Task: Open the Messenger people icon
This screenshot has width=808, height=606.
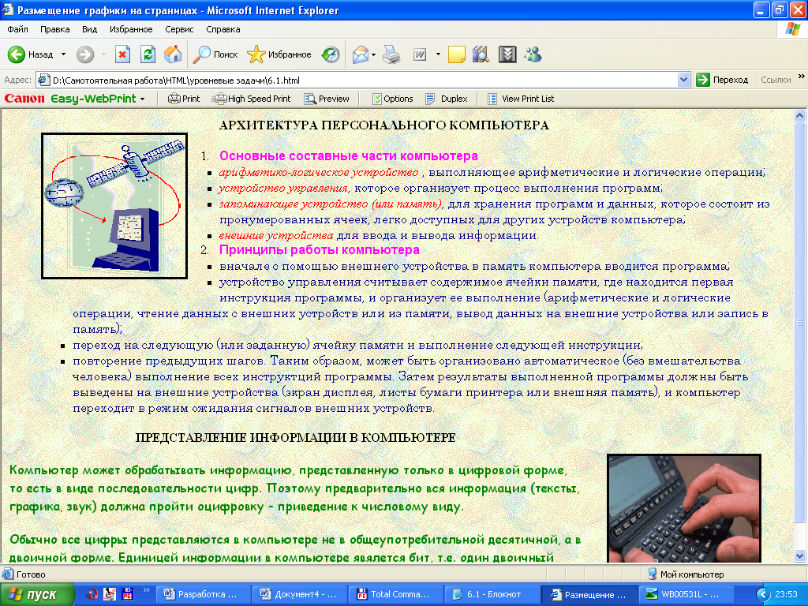Action: pos(533,54)
